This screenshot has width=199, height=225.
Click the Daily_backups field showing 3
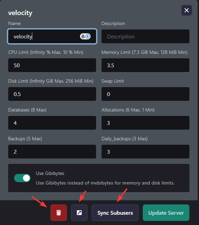[145, 152]
